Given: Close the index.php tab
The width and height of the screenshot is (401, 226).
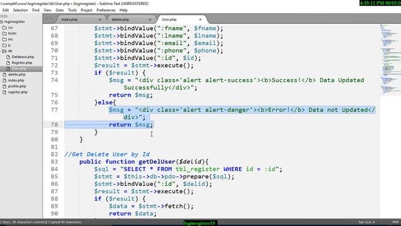Looking at the screenshot, I should click(x=100, y=19).
